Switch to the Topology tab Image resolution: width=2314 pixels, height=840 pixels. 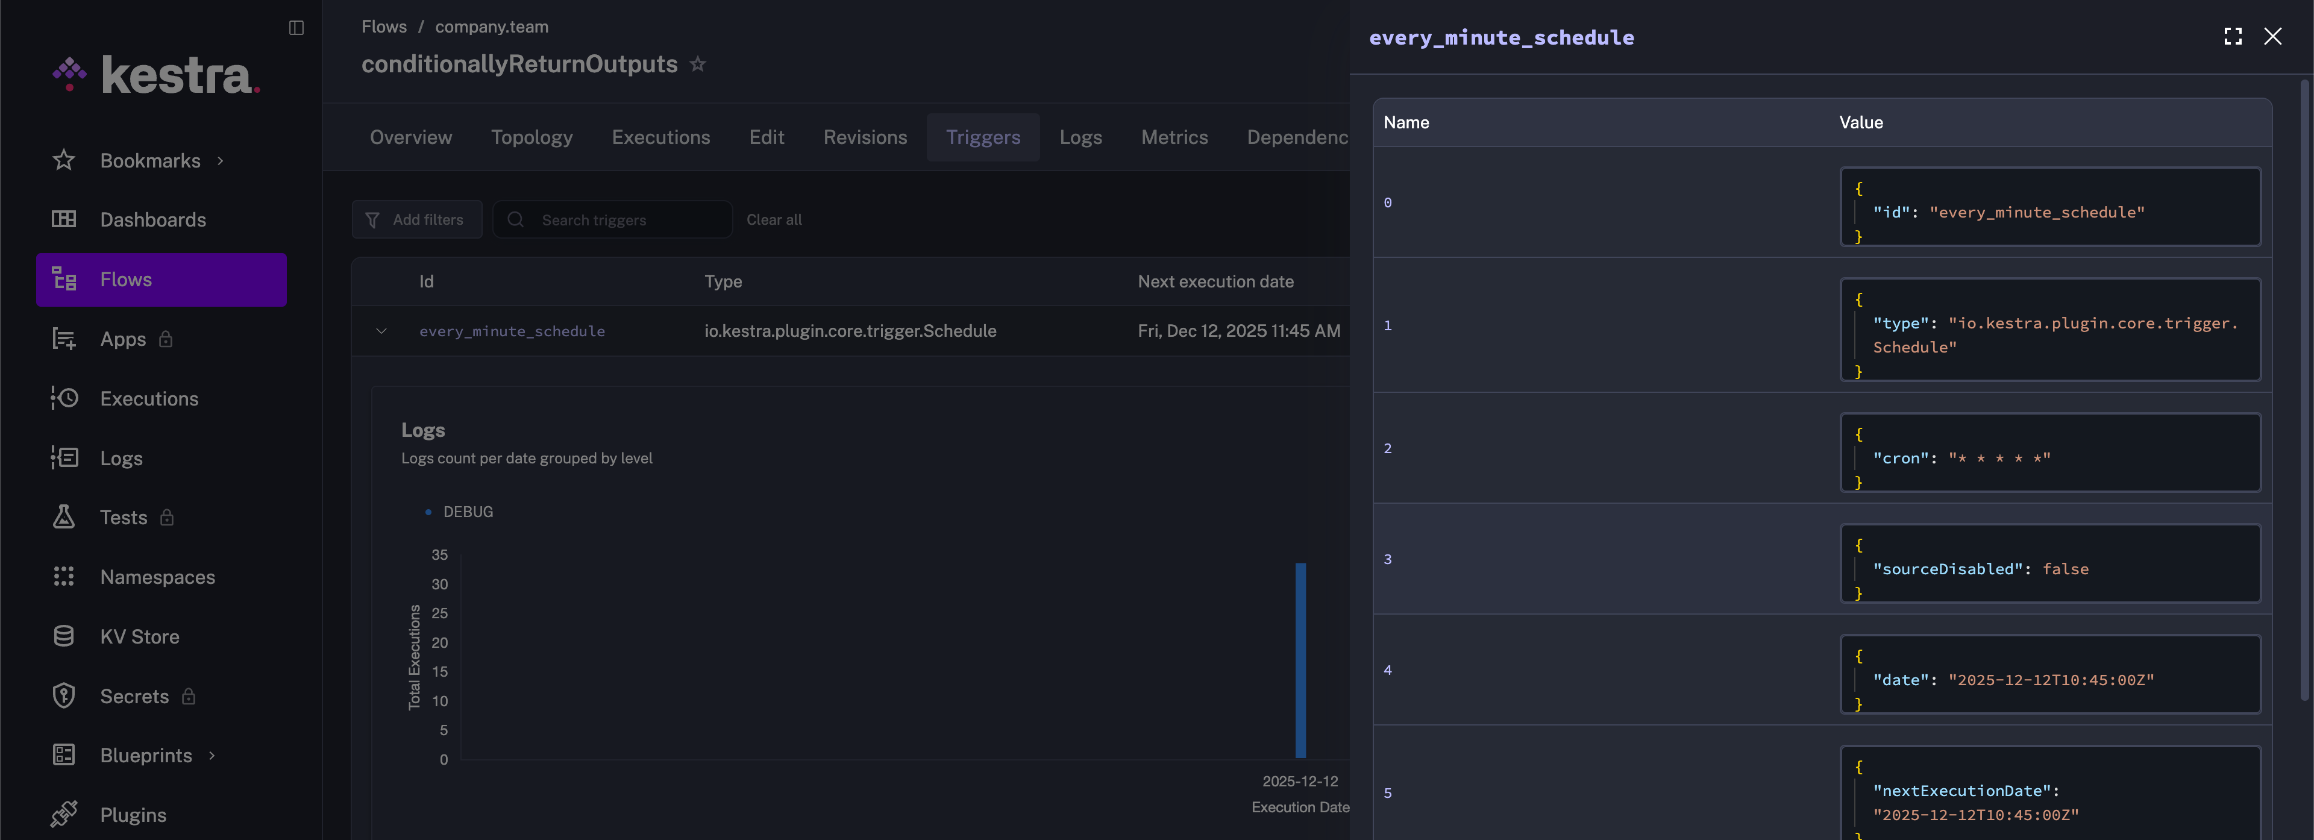coord(531,137)
